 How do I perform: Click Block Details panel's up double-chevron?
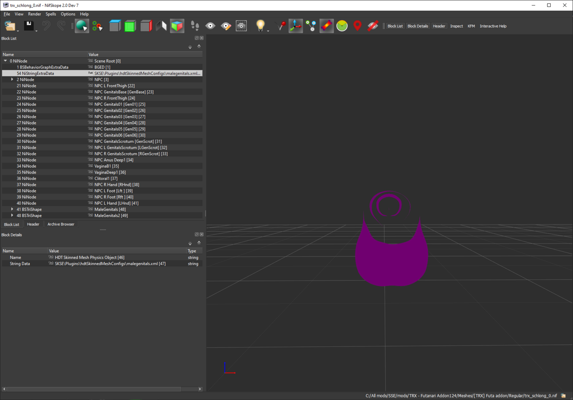(x=199, y=243)
